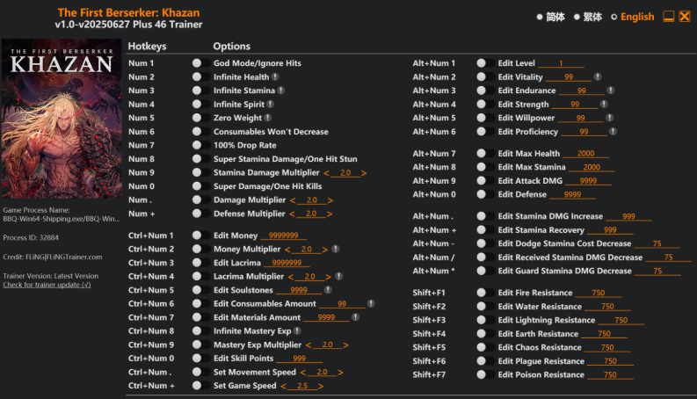Viewport: 697px width, 399px height.
Task: Increase Money Multiplier with right arrow
Action: click(324, 250)
